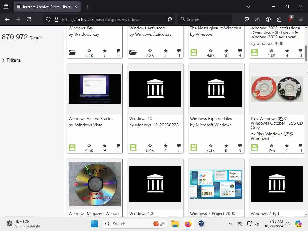Click the site security padlock icon
Viewport: 308px width, 231px height.
click(56, 20)
